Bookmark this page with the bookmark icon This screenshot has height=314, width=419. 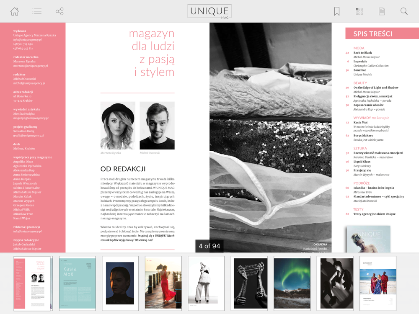pos(337,11)
